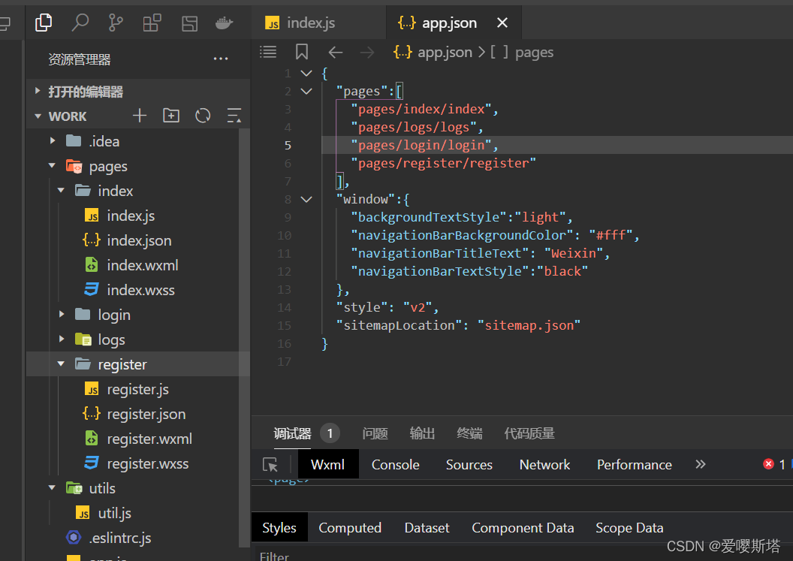Collapse all folders in explorer
This screenshot has height=561, width=793.
(x=234, y=116)
